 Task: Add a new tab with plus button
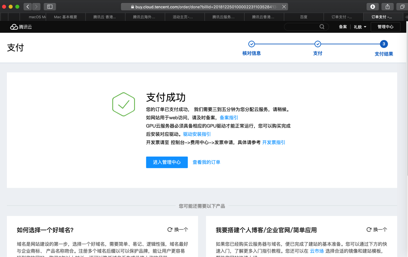[406, 17]
